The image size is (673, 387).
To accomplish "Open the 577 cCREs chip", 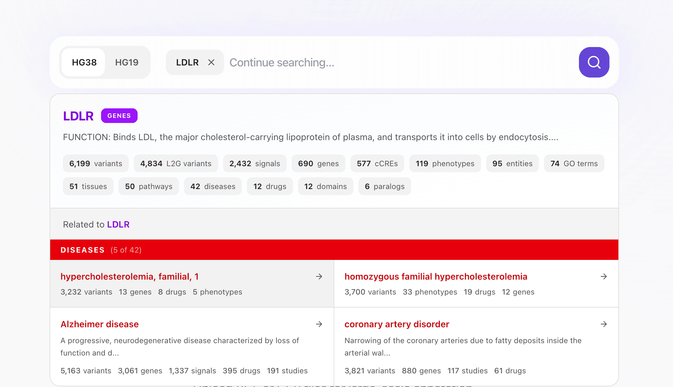I will pyautogui.click(x=377, y=163).
